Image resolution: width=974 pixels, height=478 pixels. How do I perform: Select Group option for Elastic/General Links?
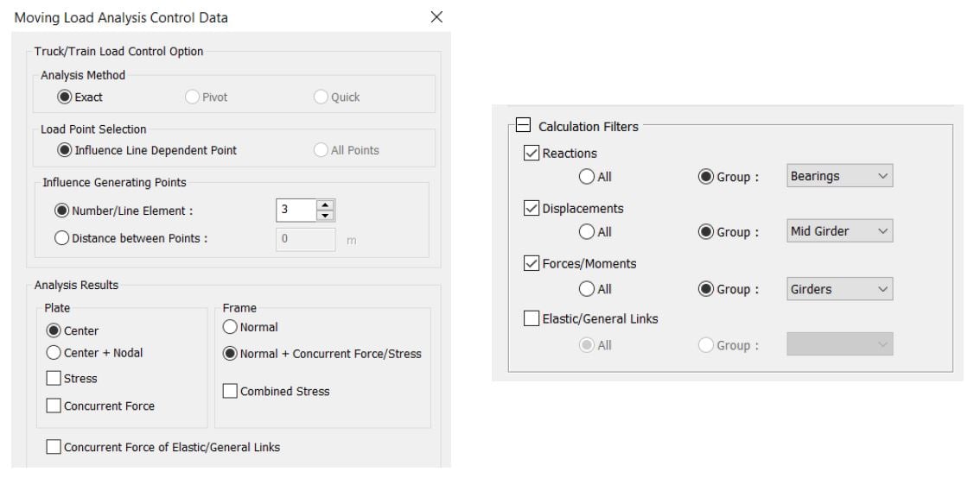click(x=705, y=345)
